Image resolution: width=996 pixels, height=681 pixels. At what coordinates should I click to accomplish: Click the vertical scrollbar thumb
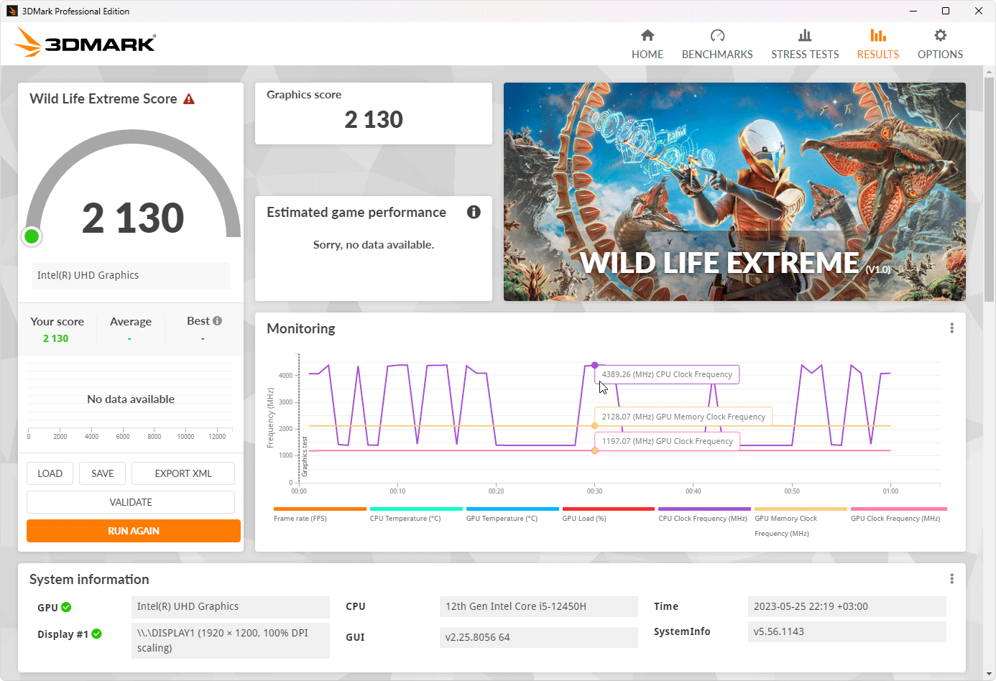[x=990, y=188]
